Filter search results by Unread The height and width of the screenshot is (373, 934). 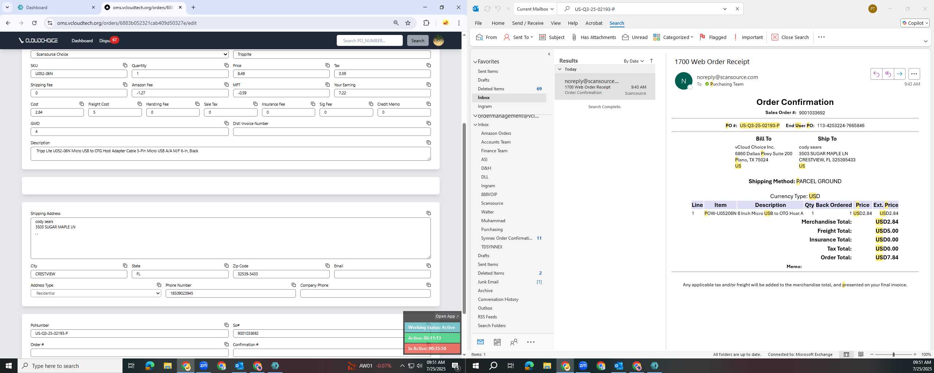click(x=634, y=37)
